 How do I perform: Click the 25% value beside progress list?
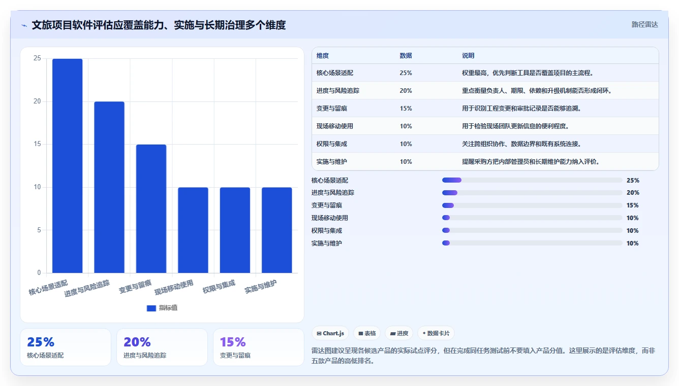[x=633, y=180]
